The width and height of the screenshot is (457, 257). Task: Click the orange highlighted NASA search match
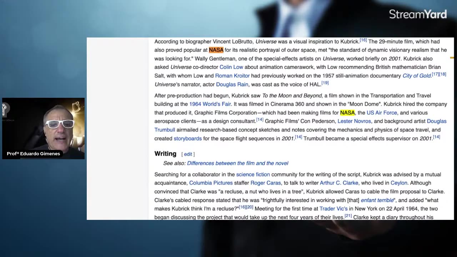(x=216, y=50)
